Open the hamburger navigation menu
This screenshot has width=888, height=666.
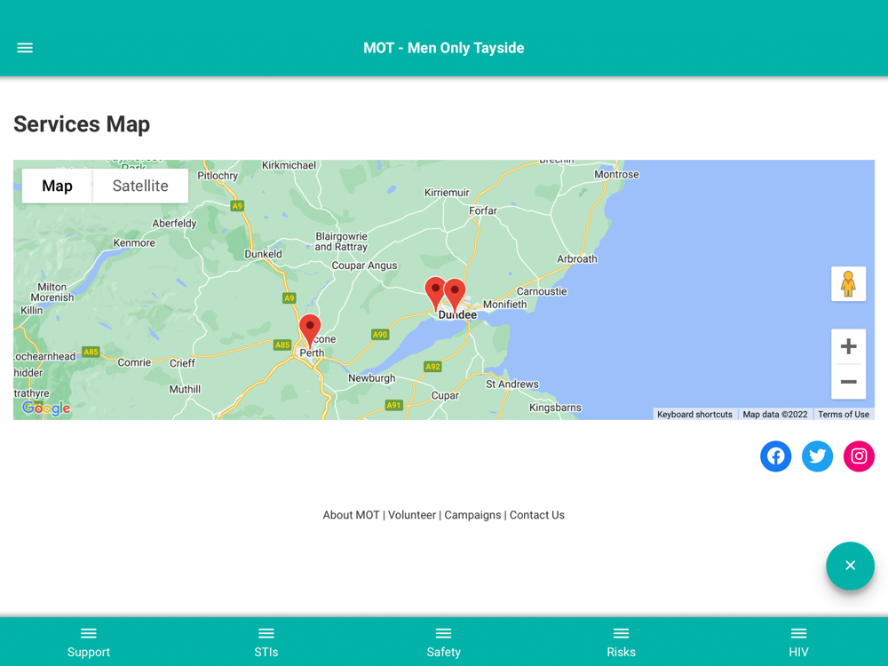(x=25, y=48)
